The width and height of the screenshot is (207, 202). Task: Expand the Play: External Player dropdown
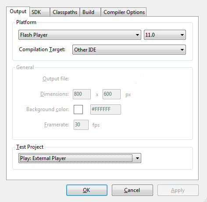click(x=80, y=158)
